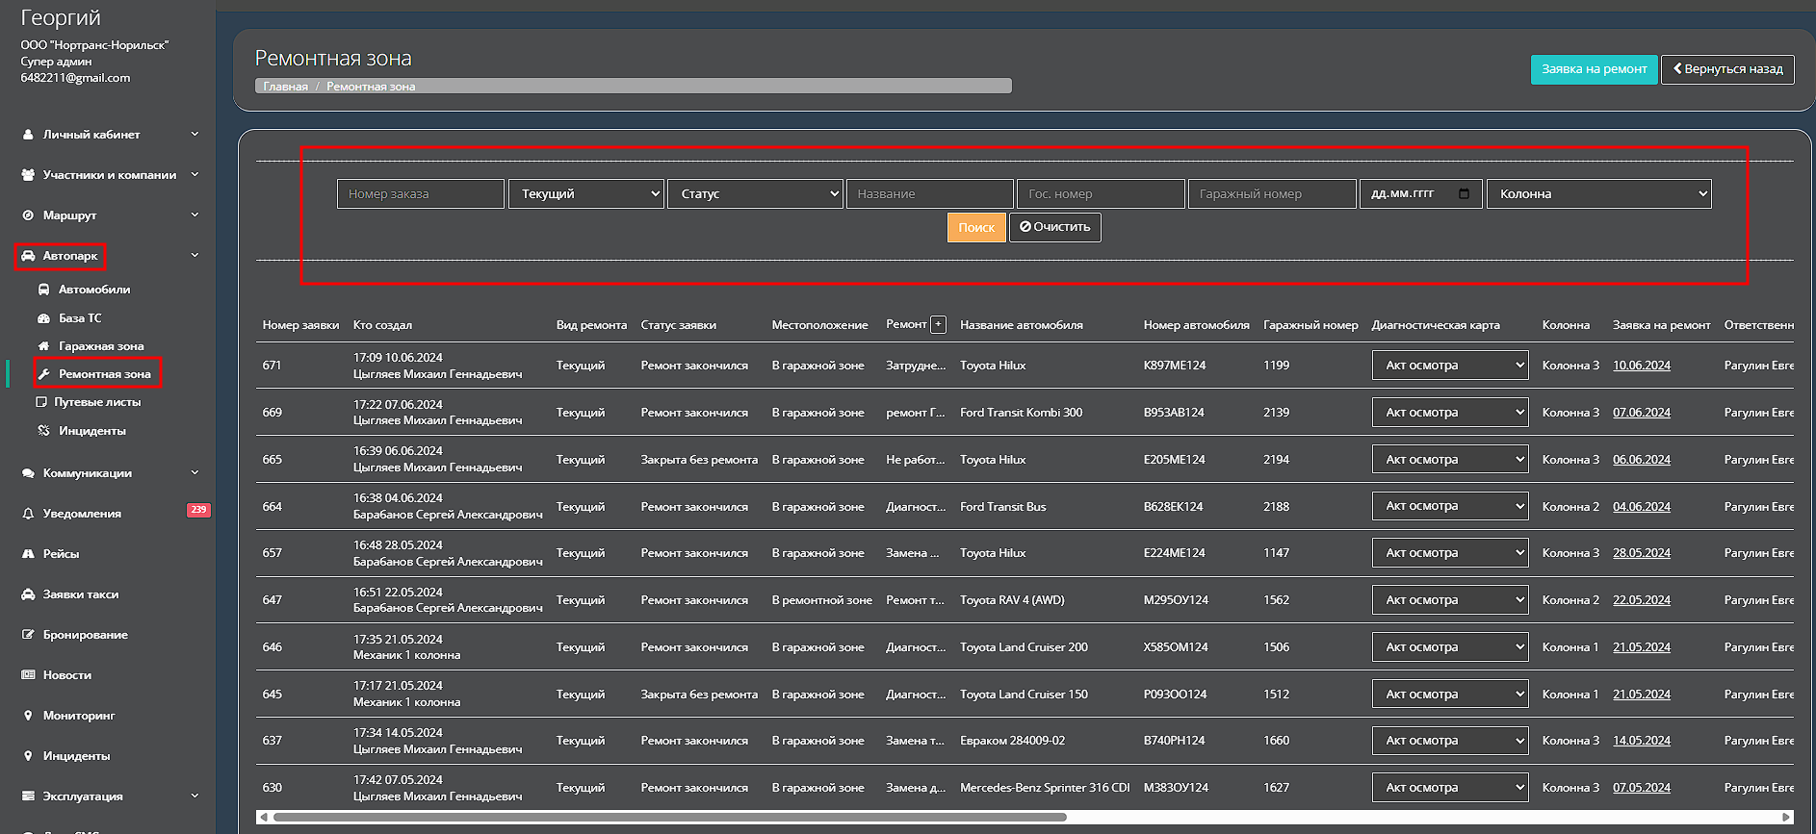The height and width of the screenshot is (834, 1816).
Task: Open the 10.06.2024 repair request link
Action: point(1641,366)
